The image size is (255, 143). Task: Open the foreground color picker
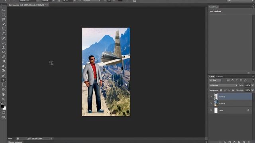2,106
